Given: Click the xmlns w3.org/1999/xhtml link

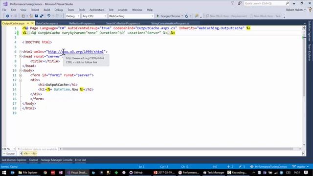Looking at the screenshot, I should [76, 52].
